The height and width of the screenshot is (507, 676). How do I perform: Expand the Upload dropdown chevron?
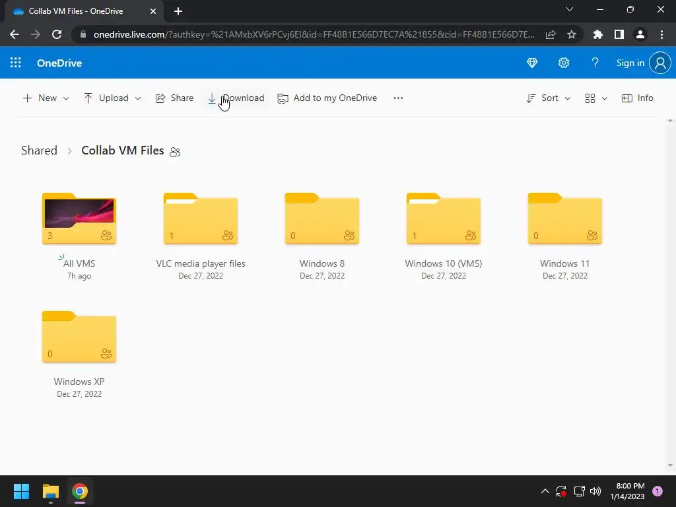138,98
